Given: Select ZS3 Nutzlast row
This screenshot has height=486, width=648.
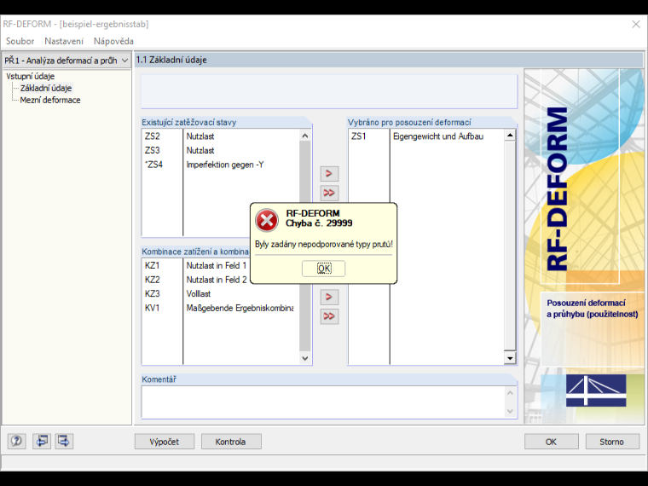Looking at the screenshot, I should tap(221, 150).
